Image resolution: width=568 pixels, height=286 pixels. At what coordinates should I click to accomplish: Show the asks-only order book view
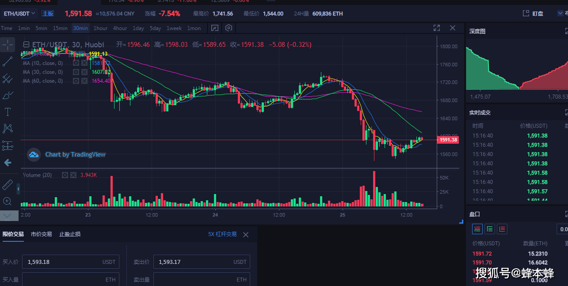point(502,229)
